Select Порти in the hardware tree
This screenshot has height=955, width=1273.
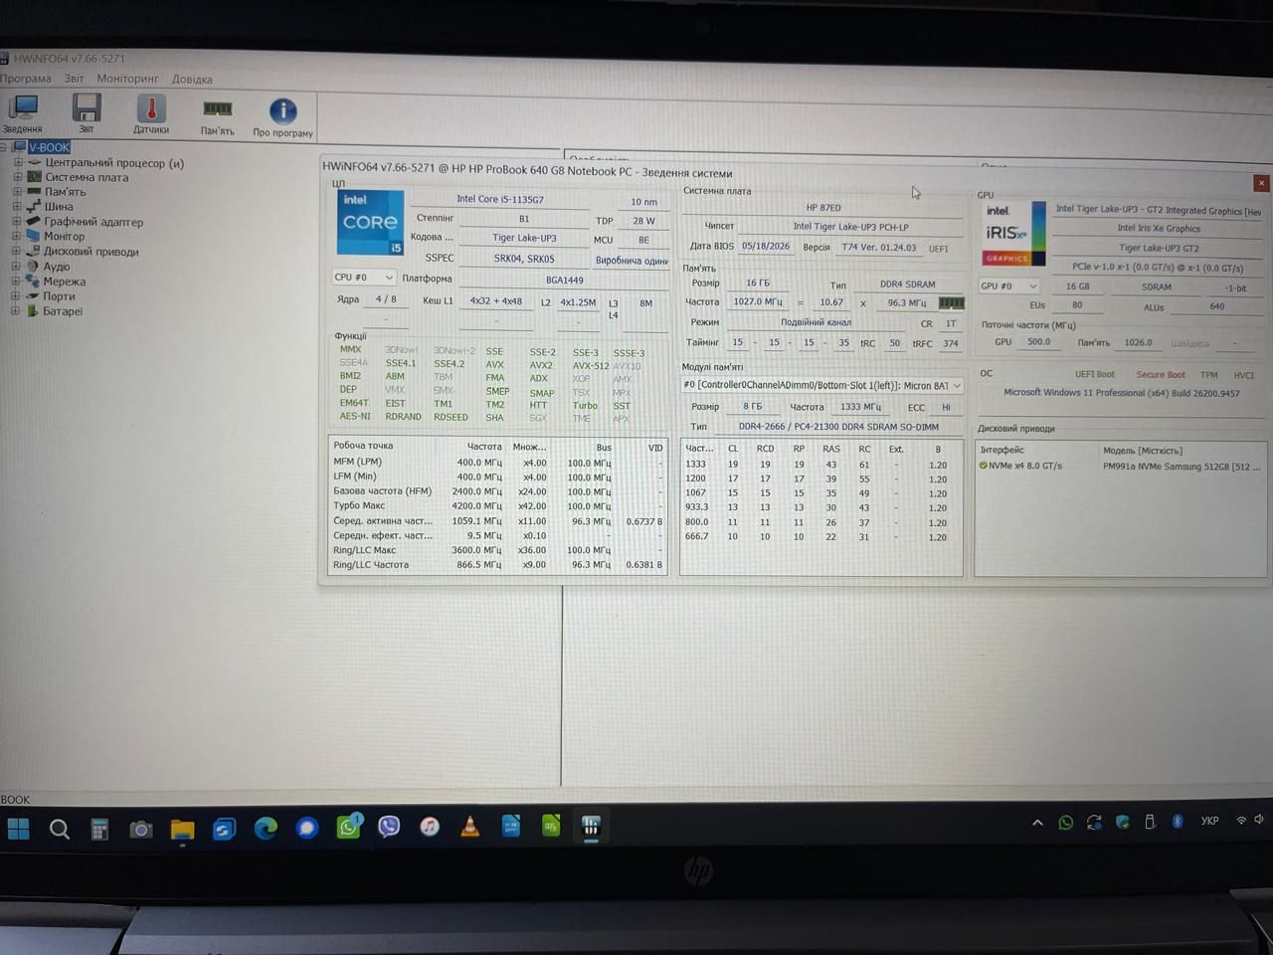click(x=59, y=296)
